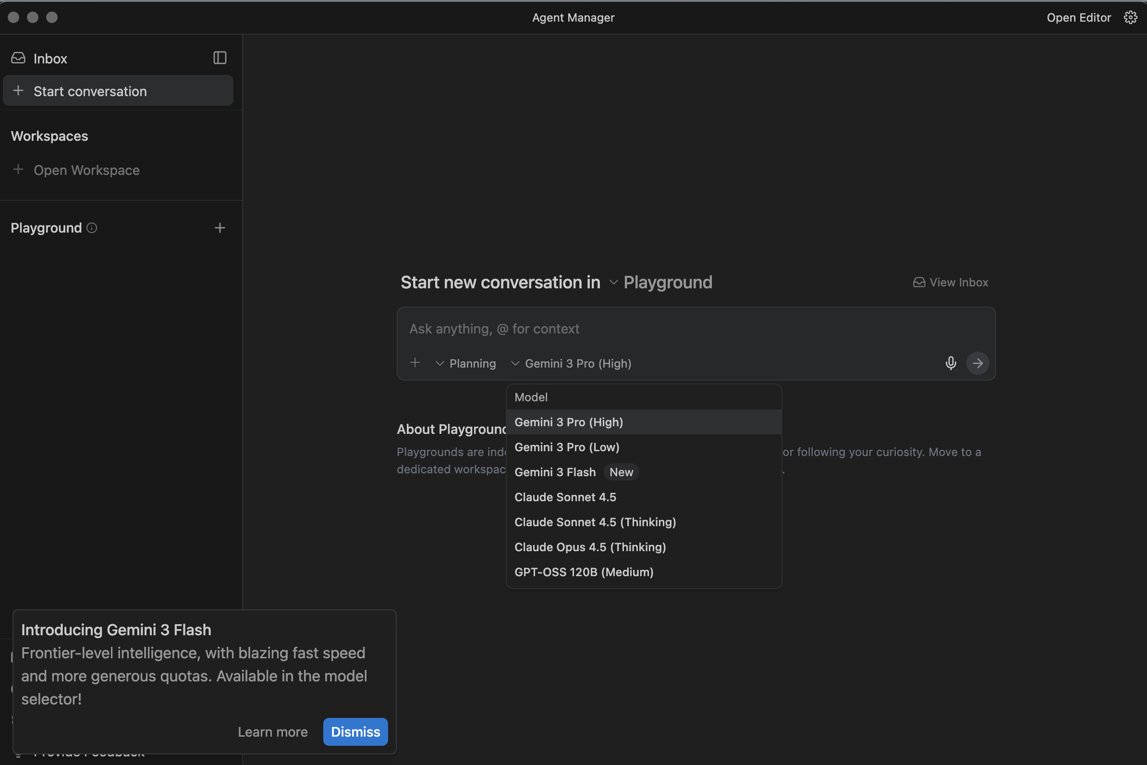Click the plus icon beside Open Workspace
Viewport: 1147px width, 765px height.
[18, 169]
